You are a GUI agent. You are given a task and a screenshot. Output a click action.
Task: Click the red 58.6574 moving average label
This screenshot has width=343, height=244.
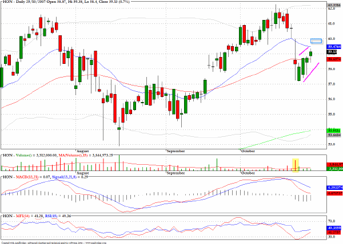pos(334,59)
